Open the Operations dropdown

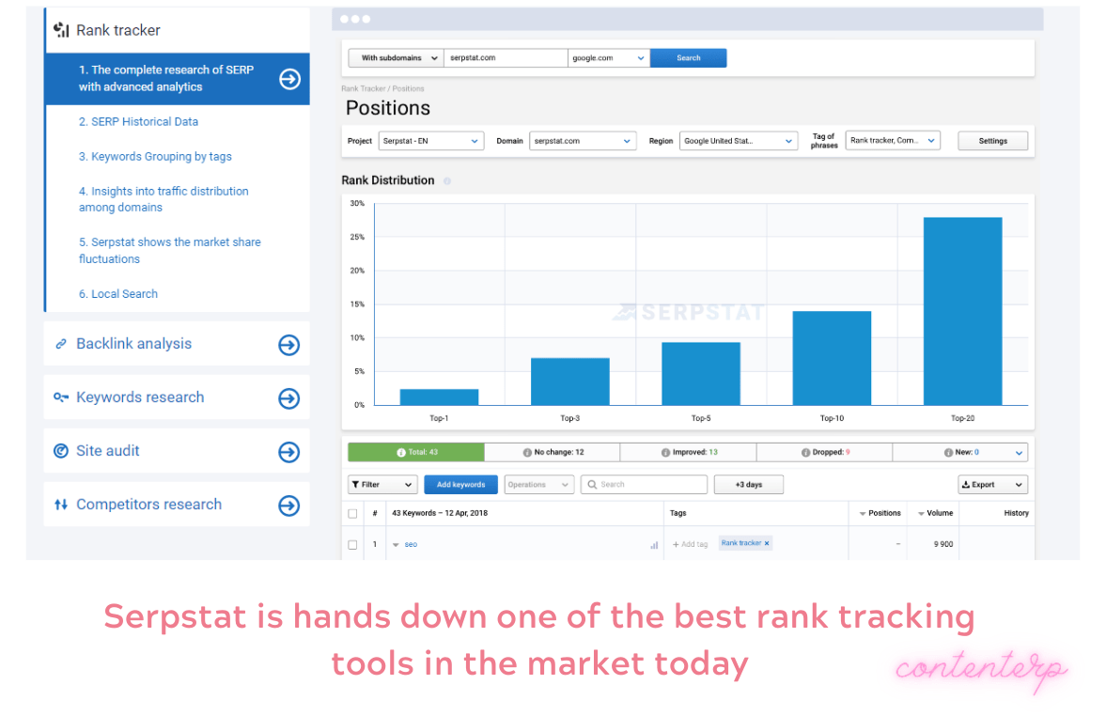[x=538, y=484]
